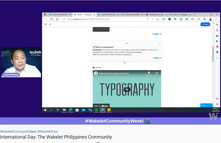Viewport: 221px width, 143px height.
Task: Open the #WakeletCommunityWeek hashtag link
Action: 18,131
